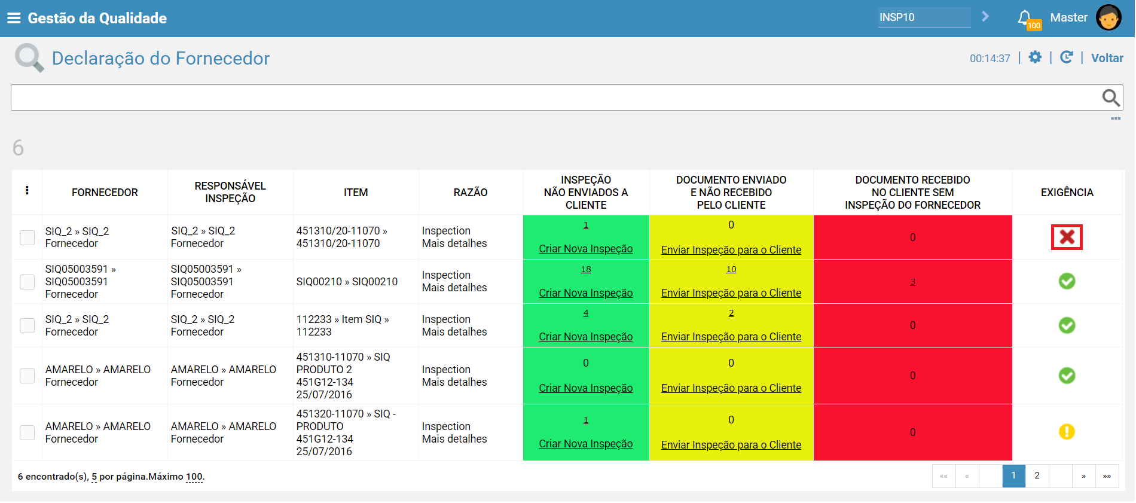Open count 10 in yellow SIQ00210 cell

[x=731, y=269]
